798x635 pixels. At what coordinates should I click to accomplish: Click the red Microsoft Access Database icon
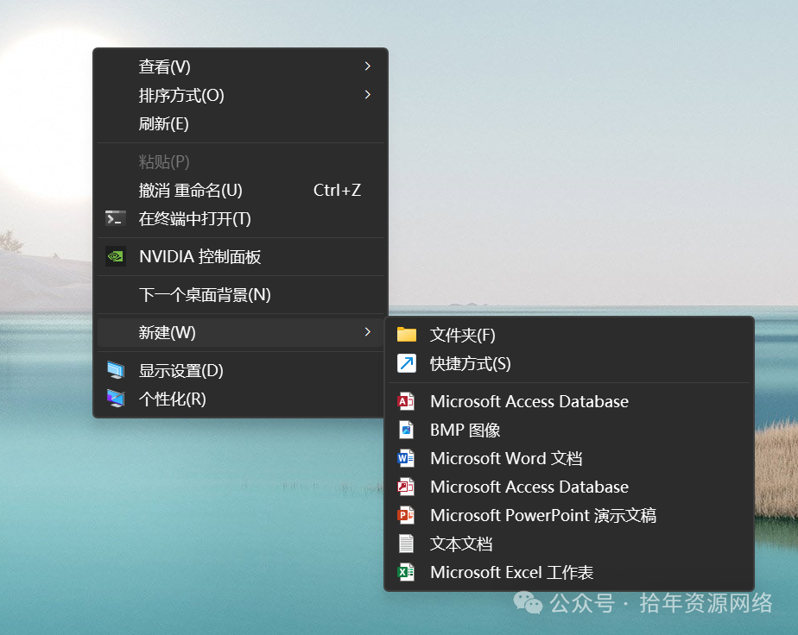tap(406, 401)
